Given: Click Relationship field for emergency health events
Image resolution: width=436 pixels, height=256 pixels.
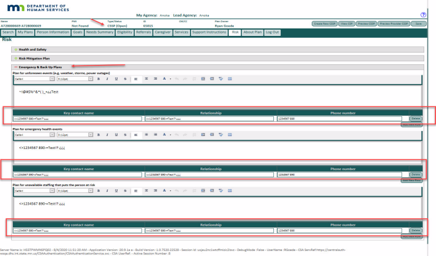Looking at the screenshot, I should (210, 174).
